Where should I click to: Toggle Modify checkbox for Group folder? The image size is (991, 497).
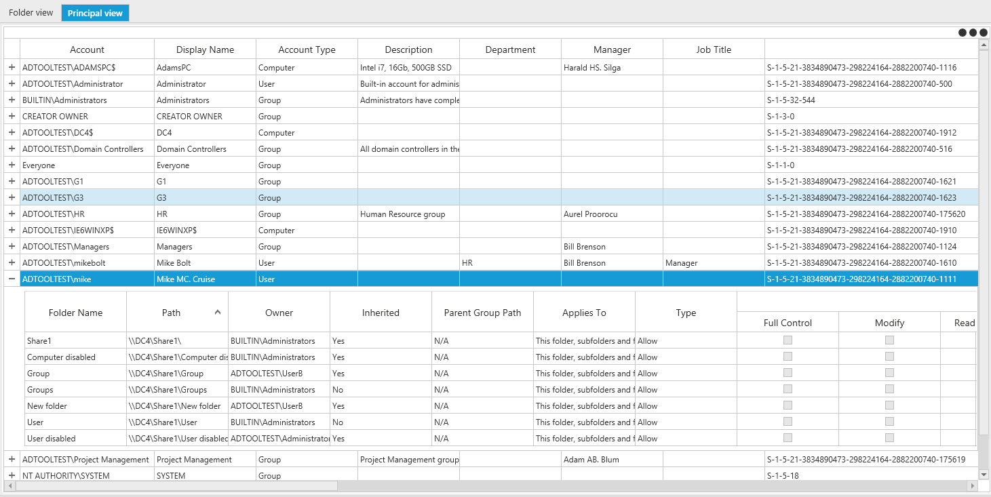[889, 373]
